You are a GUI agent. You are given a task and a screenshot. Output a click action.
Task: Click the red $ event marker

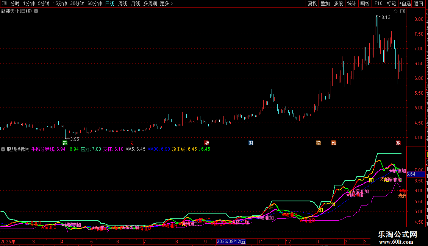(x=132, y=143)
